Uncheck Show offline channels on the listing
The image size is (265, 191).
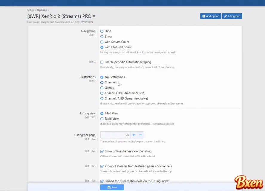point(102,151)
